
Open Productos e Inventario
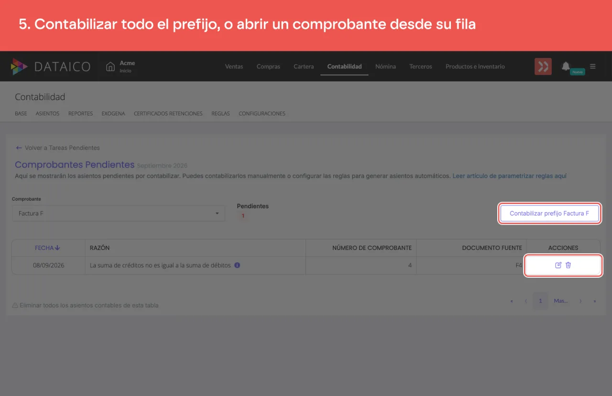(x=475, y=67)
